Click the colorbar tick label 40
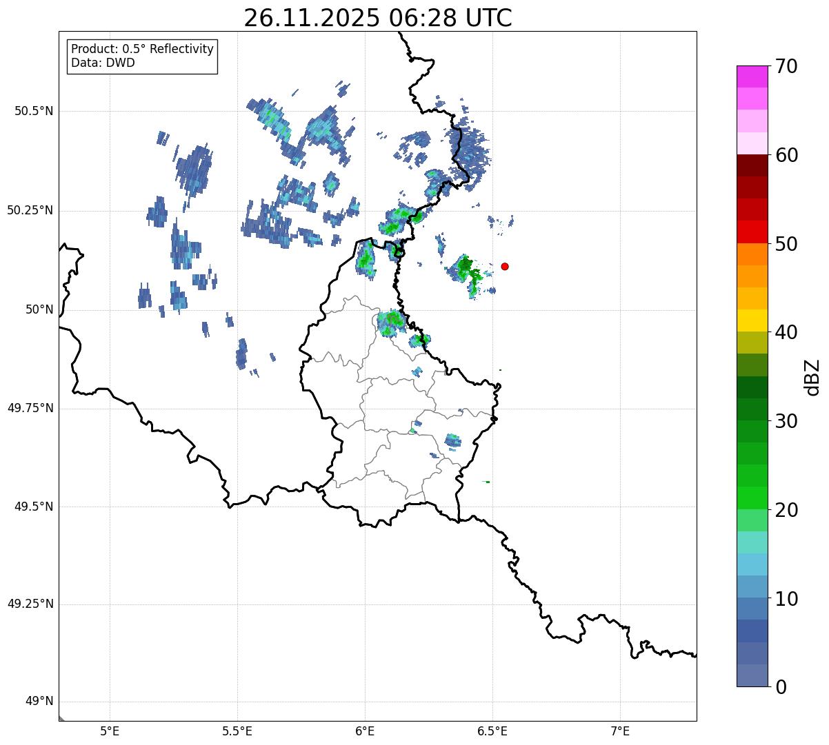This screenshot has width=829, height=745. click(x=786, y=333)
